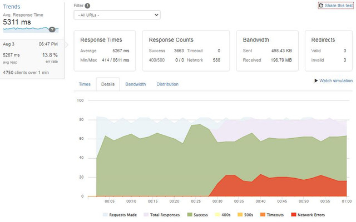The image size is (356, 222).
Task: Click the 00:05 time axis label
Action: 110,201
